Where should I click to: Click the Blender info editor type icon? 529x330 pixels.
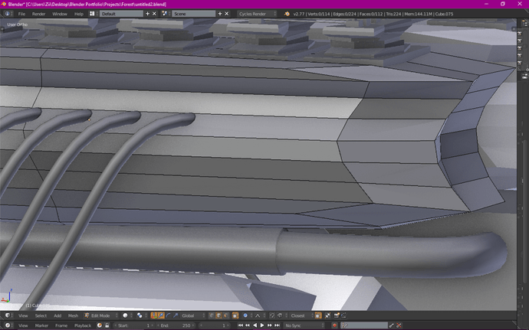[x=7, y=14]
